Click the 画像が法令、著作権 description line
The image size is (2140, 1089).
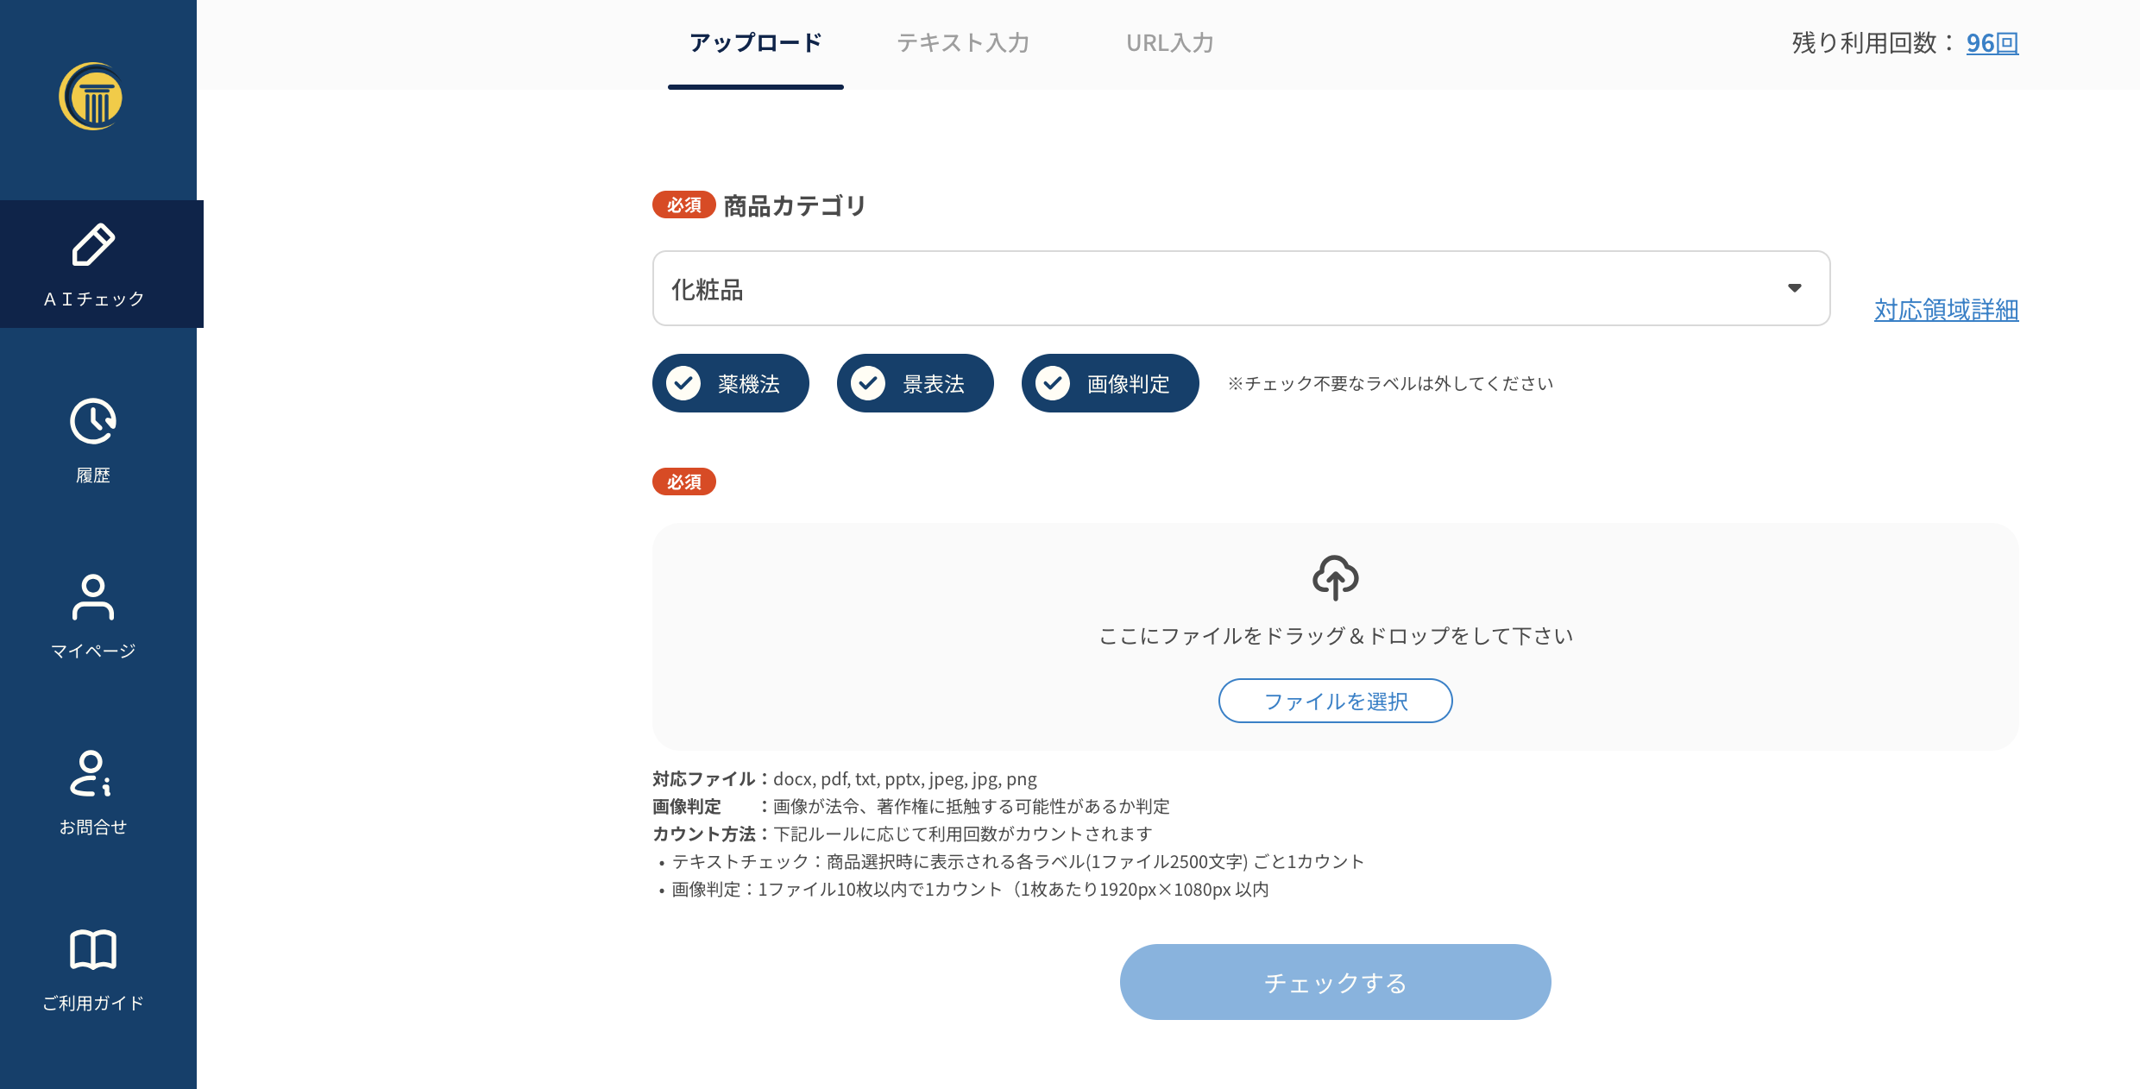click(x=972, y=807)
